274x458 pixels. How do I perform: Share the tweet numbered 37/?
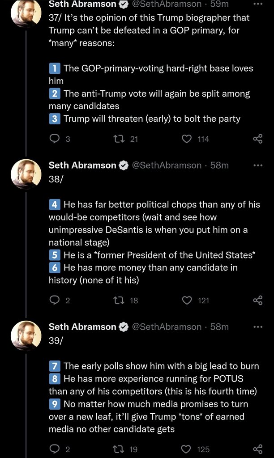coord(257,139)
